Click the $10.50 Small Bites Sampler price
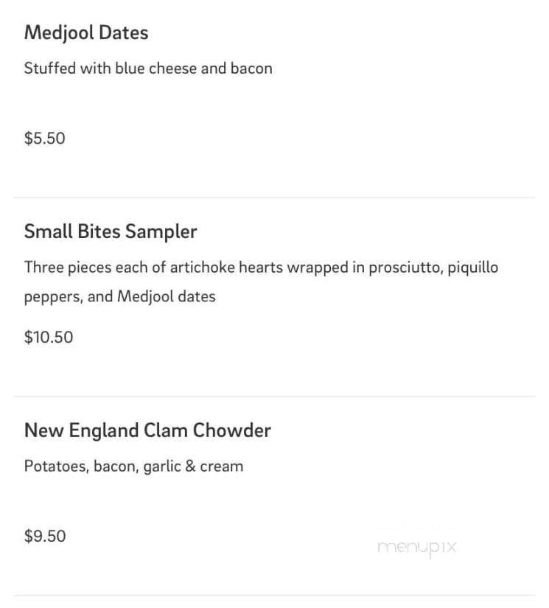This screenshot has width=549, height=608. (x=49, y=337)
